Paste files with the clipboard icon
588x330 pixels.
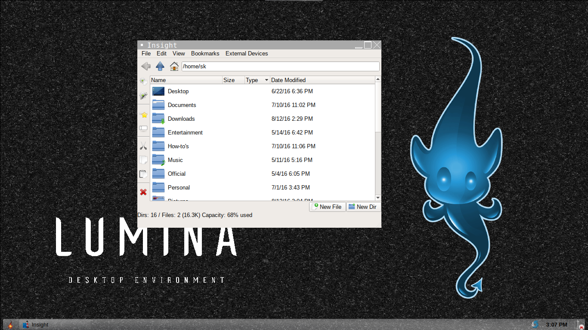[143, 174]
